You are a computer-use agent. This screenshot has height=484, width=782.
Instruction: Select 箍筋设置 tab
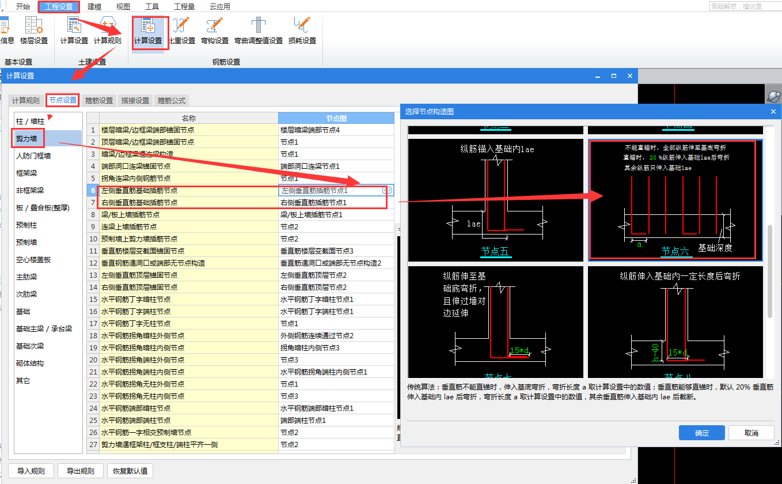tap(99, 100)
